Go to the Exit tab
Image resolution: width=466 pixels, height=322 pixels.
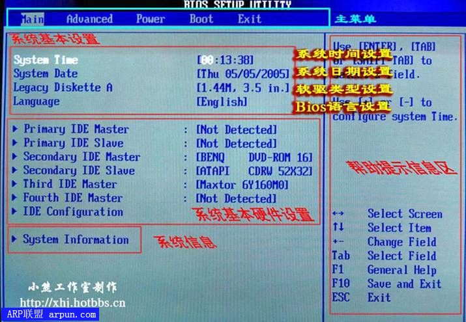(x=250, y=20)
